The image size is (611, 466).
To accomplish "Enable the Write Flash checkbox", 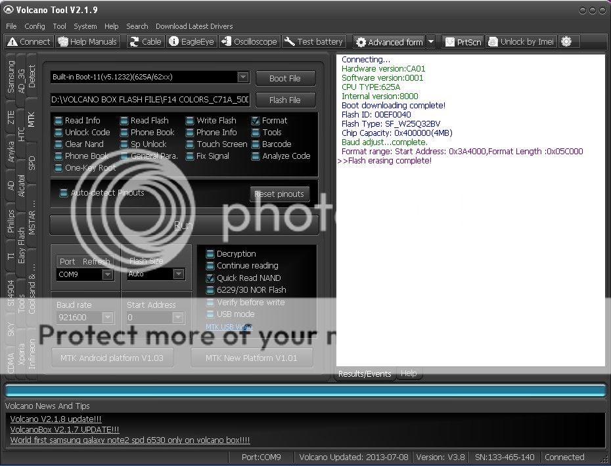I will point(190,121).
